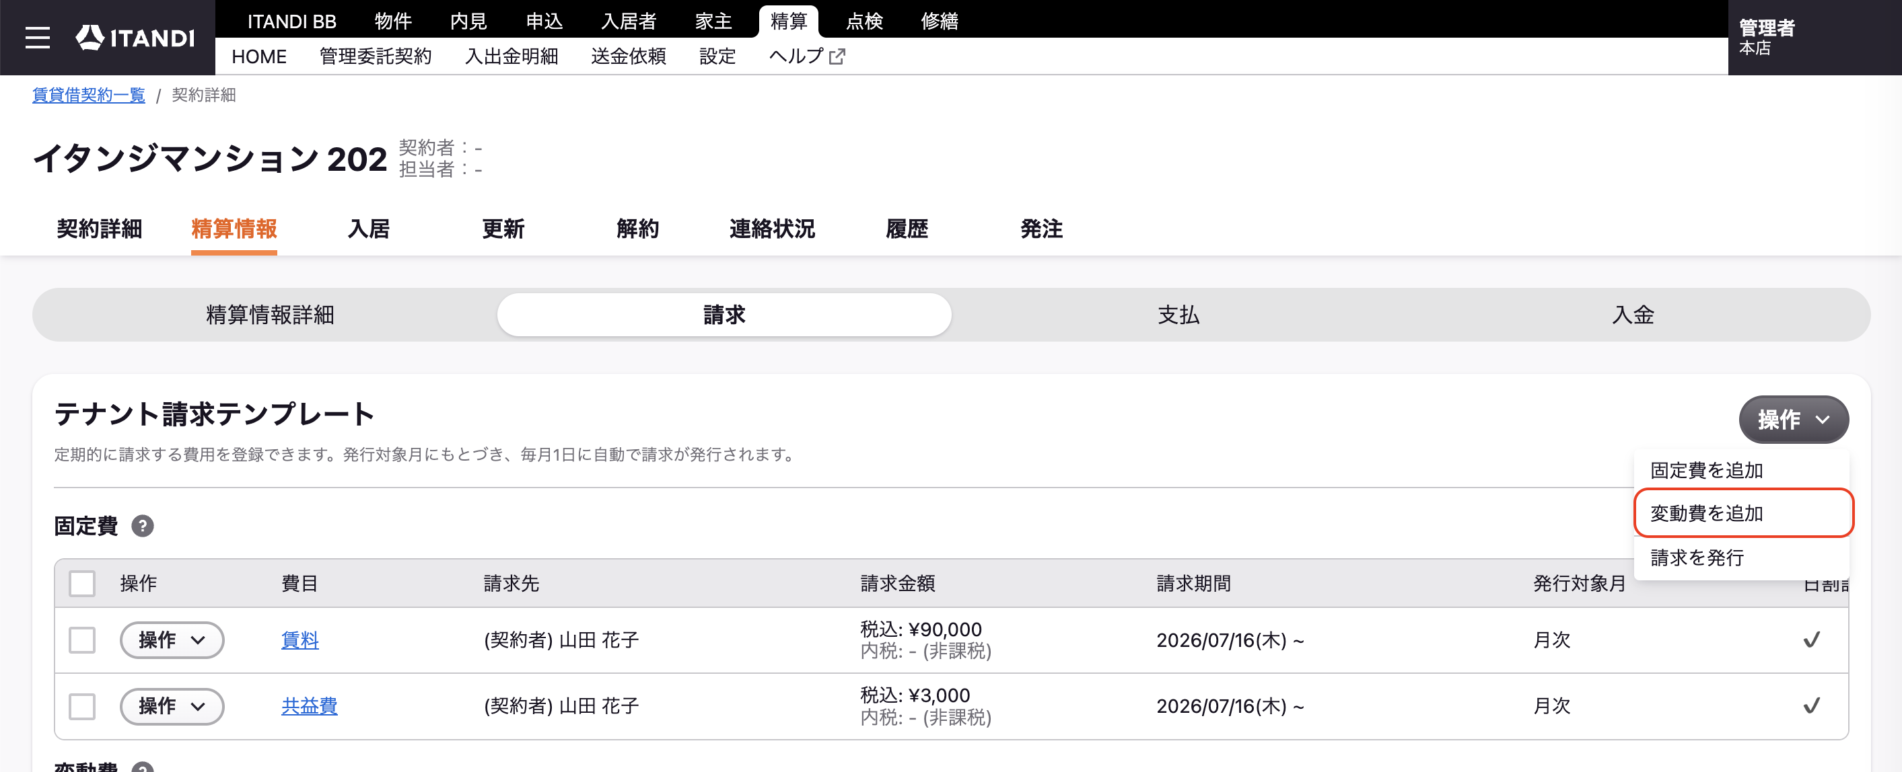The width and height of the screenshot is (1902, 772).
Task: Click the 管理者 本店 account area
Action: pos(1814,38)
